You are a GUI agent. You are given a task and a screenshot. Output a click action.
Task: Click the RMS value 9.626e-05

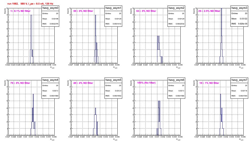[x=243, y=24]
